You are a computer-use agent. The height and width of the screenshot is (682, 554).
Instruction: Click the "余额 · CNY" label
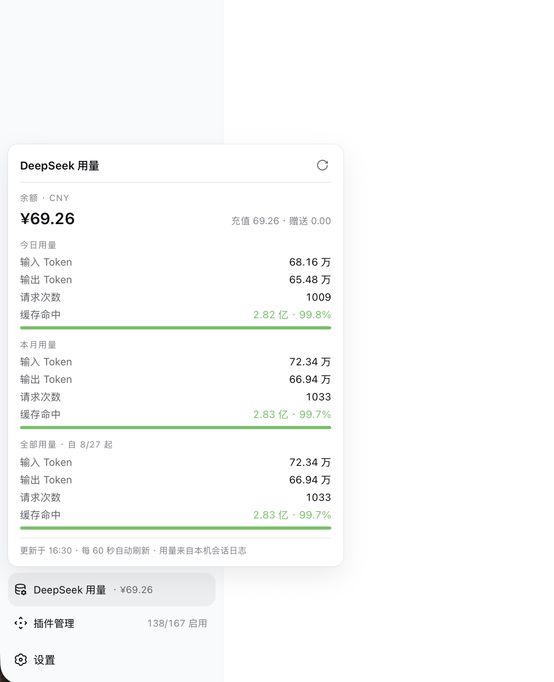tap(45, 198)
